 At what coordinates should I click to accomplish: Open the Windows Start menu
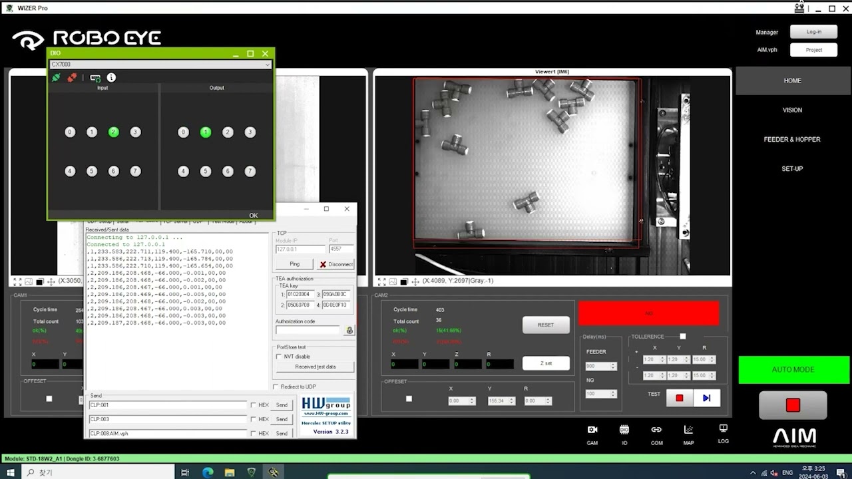(11, 472)
